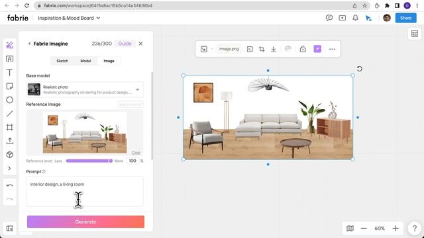Toggle the panel layout icon at bottom left
This screenshot has height=238, width=424.
[10, 228]
